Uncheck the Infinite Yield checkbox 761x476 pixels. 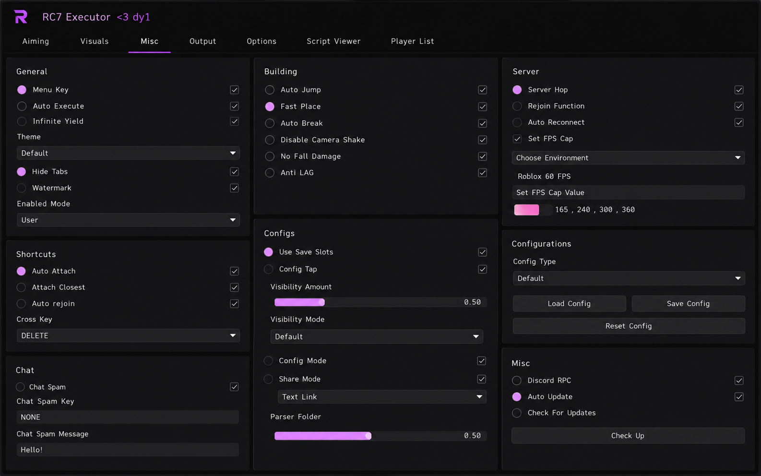(234, 121)
